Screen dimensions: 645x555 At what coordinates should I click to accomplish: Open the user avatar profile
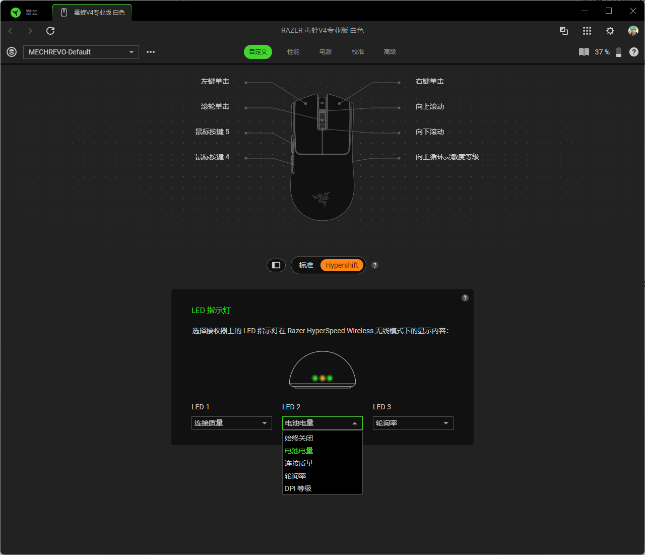633,31
